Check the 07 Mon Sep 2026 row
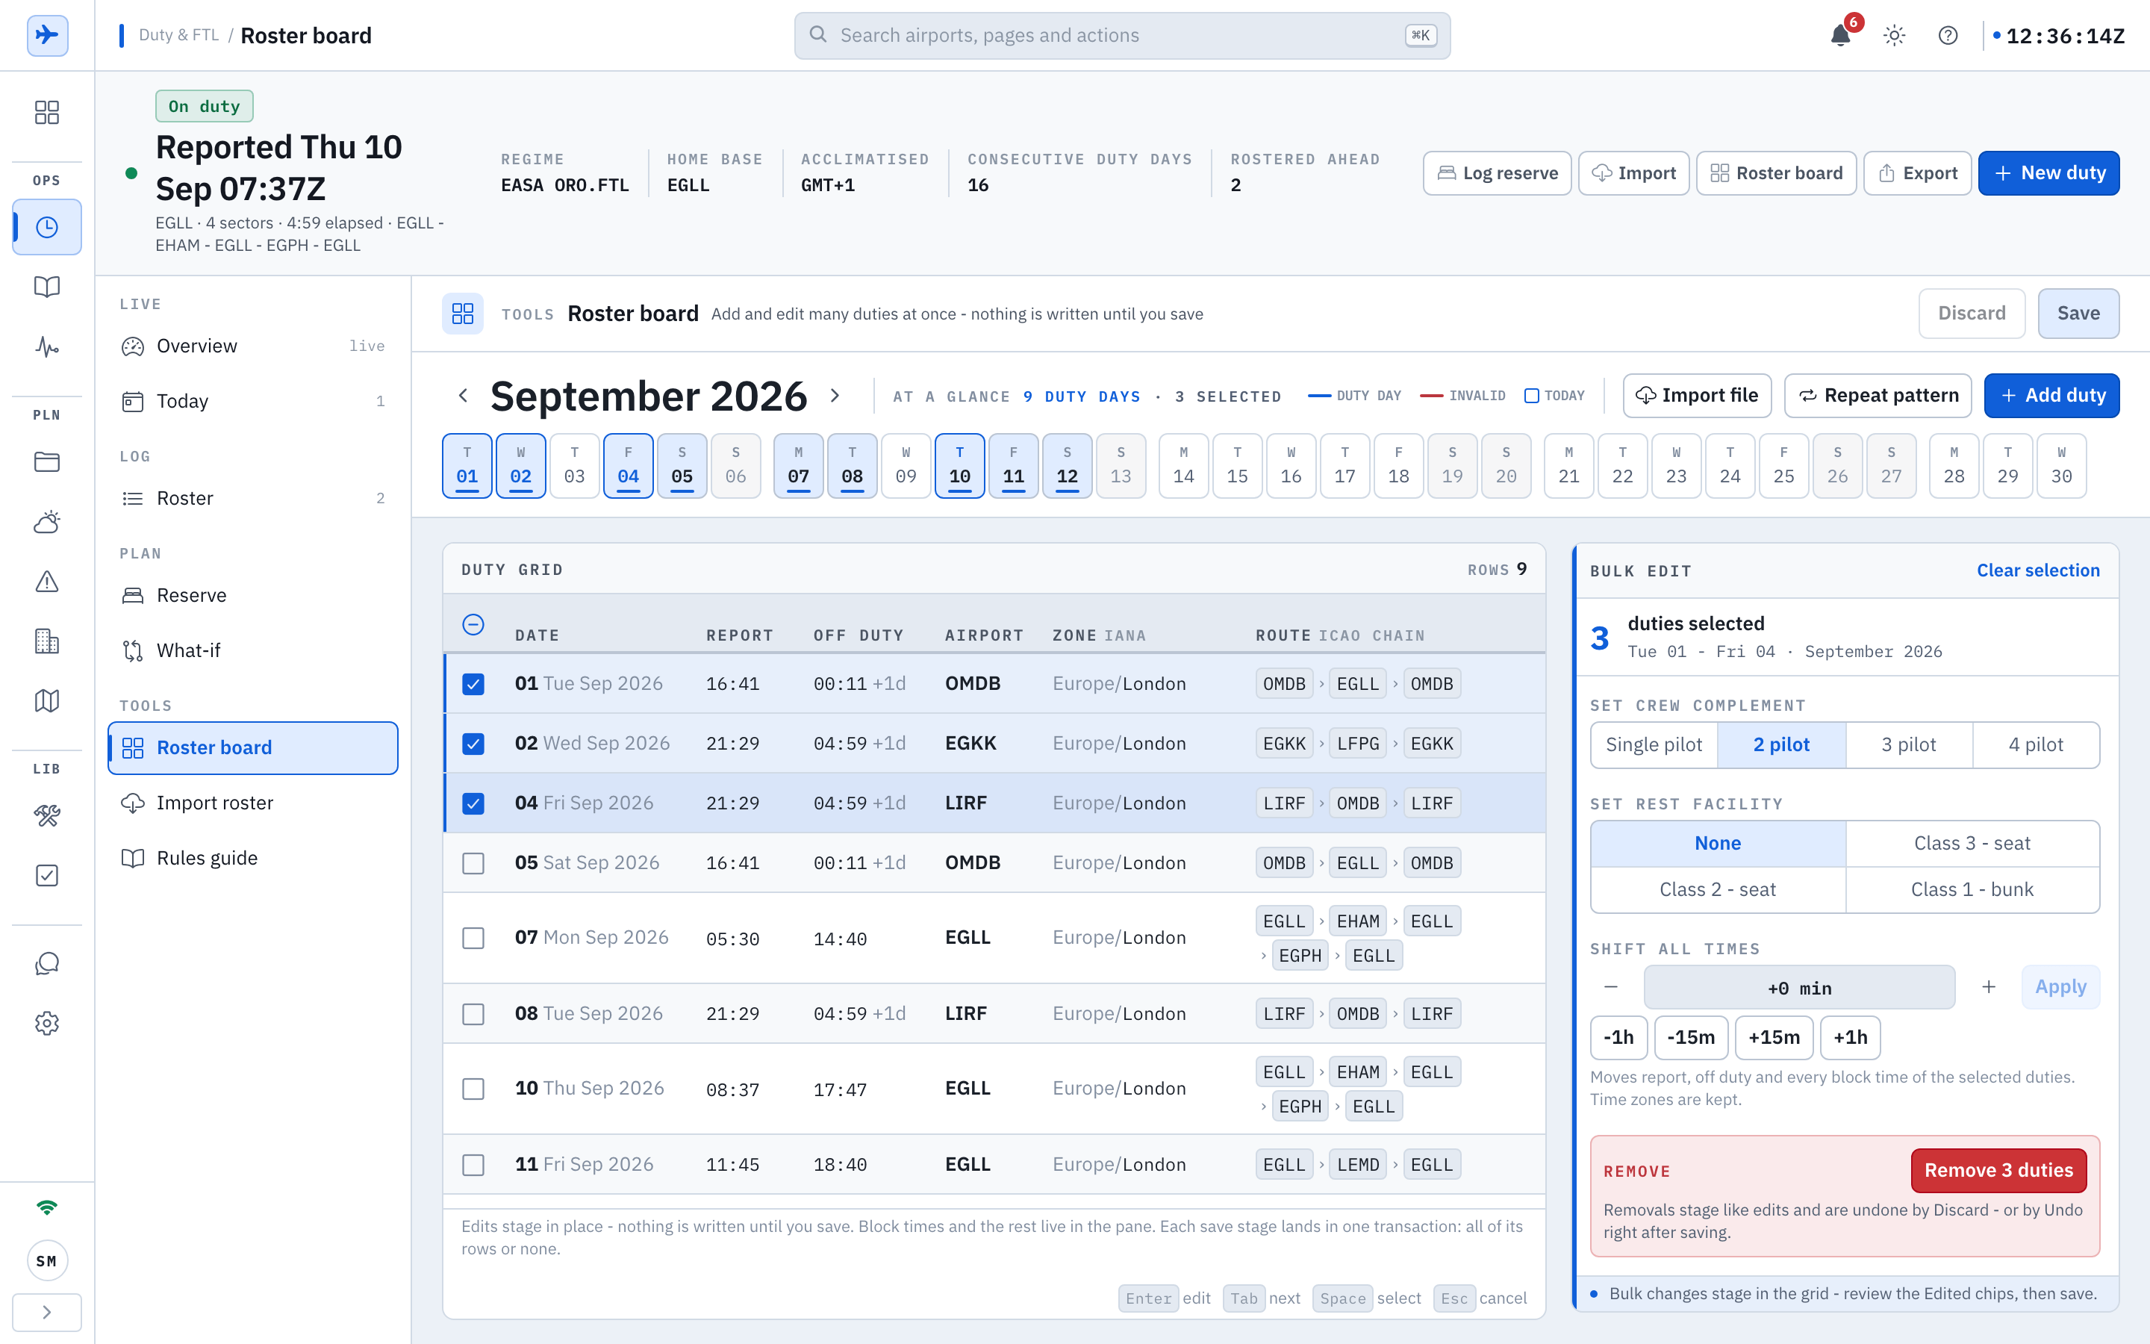 [x=473, y=938]
